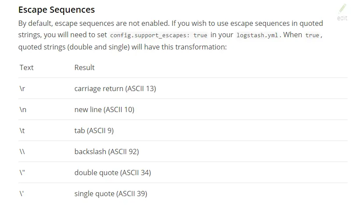The image size is (352, 208).
Task: Click the \r escape sequence cell
Action: point(22,88)
